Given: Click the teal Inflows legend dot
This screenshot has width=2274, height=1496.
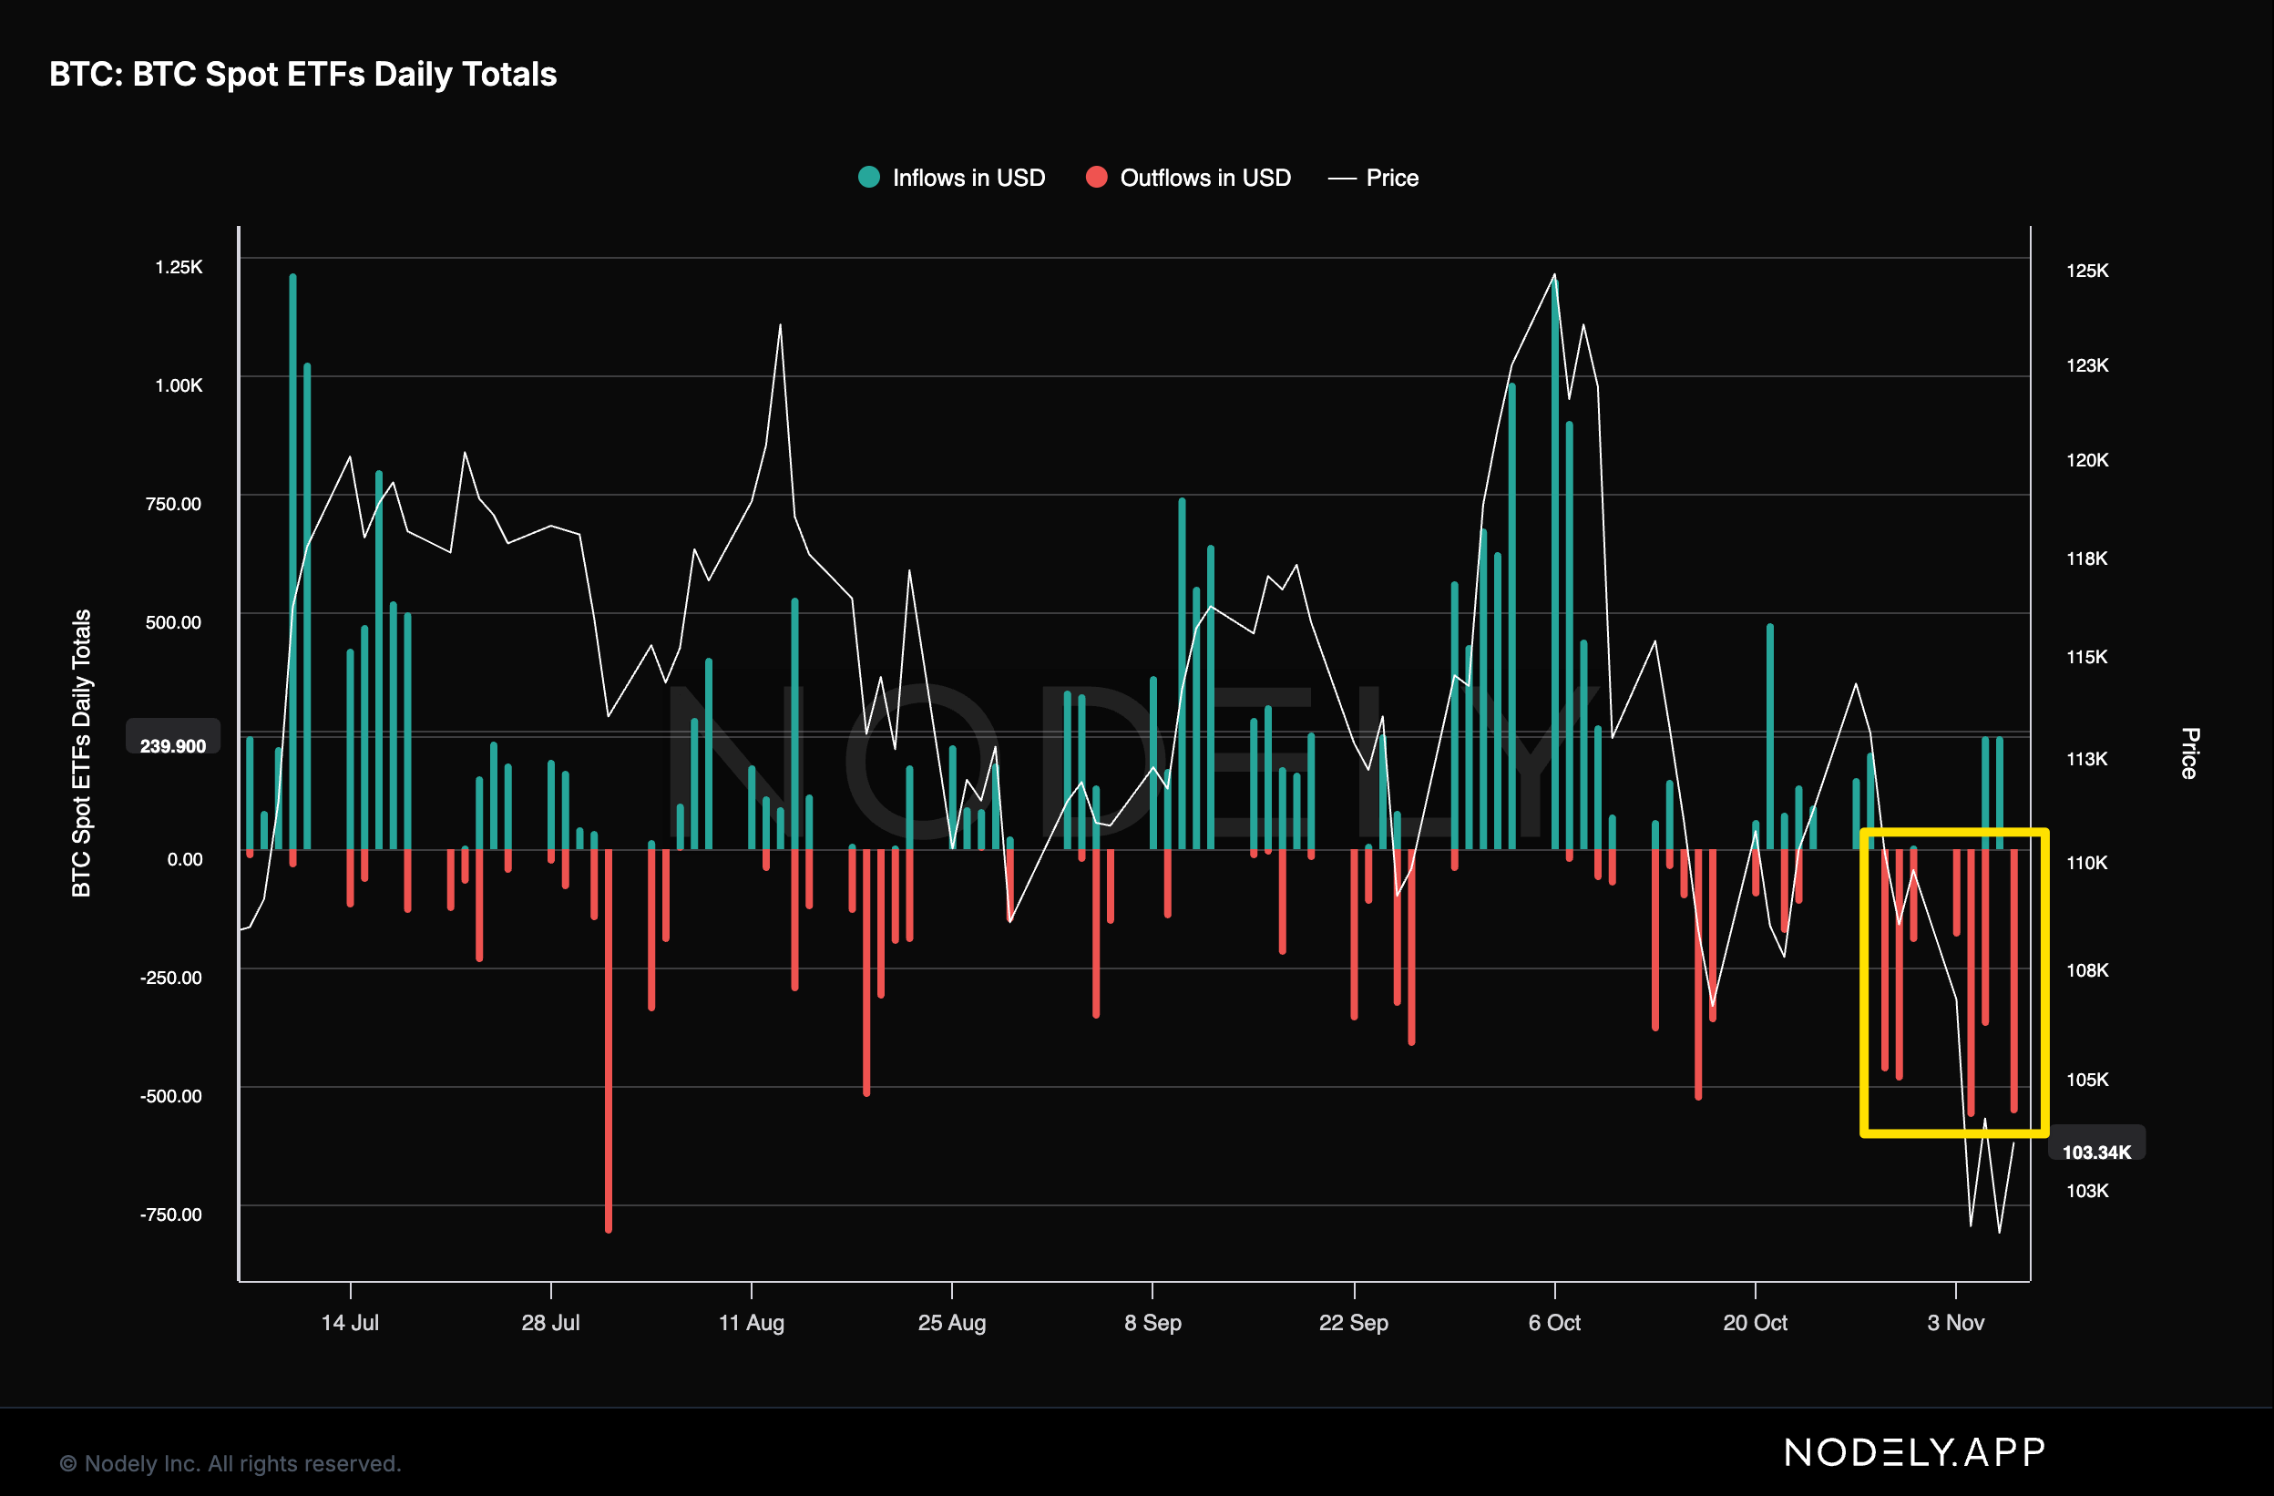Looking at the screenshot, I should coord(868,177).
